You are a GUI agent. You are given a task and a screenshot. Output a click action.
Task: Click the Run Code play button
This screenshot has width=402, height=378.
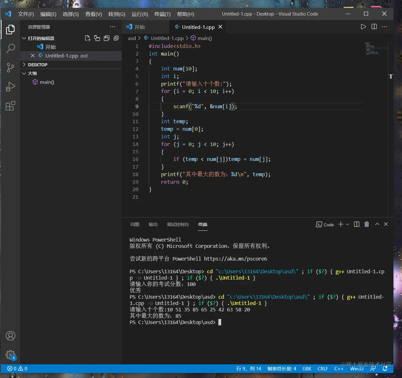(x=363, y=27)
